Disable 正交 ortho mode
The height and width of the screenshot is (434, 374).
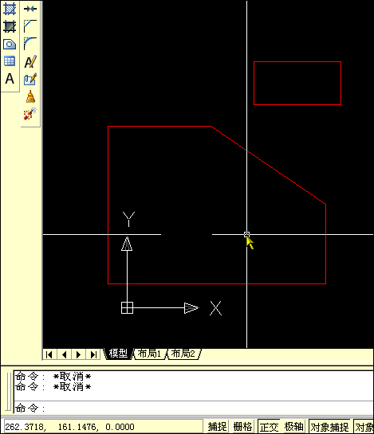coord(269,427)
